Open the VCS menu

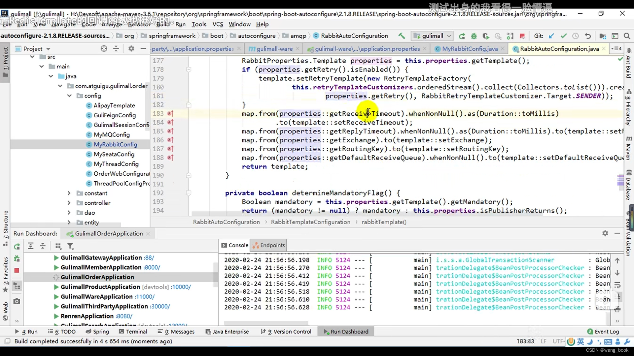tap(218, 24)
